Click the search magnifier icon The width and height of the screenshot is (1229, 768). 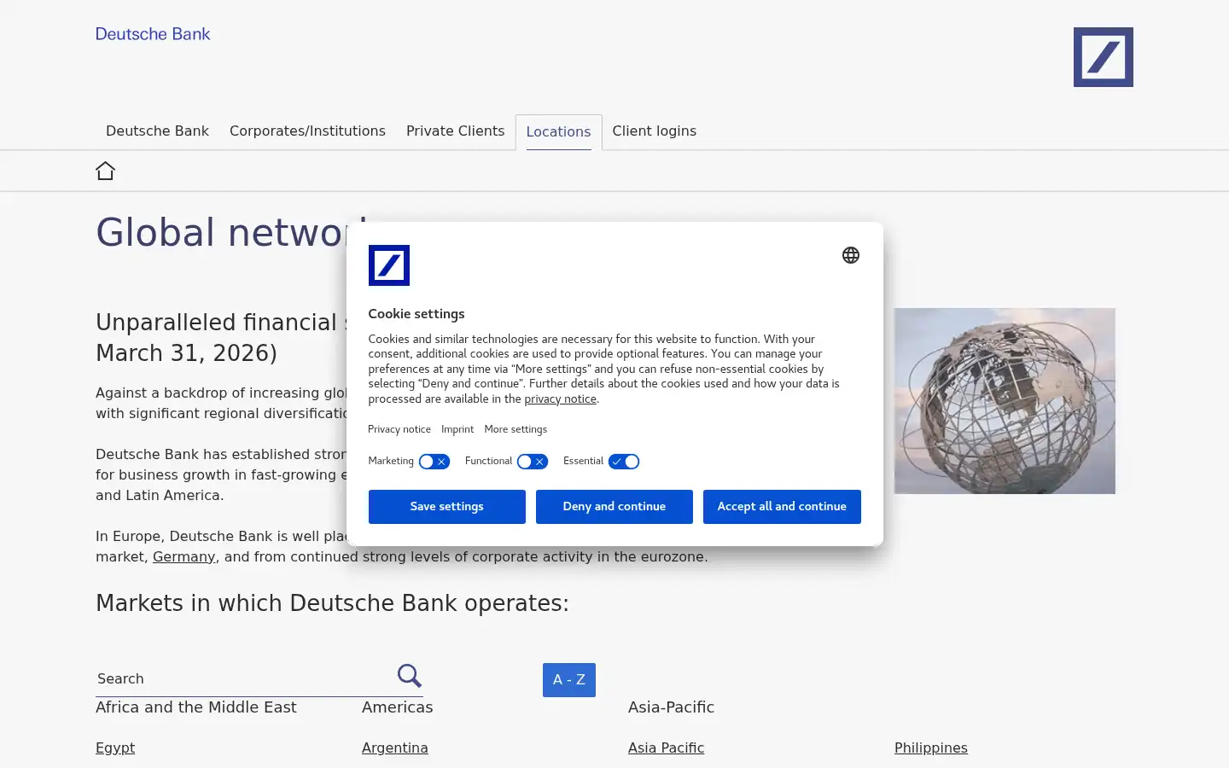pyautogui.click(x=410, y=676)
